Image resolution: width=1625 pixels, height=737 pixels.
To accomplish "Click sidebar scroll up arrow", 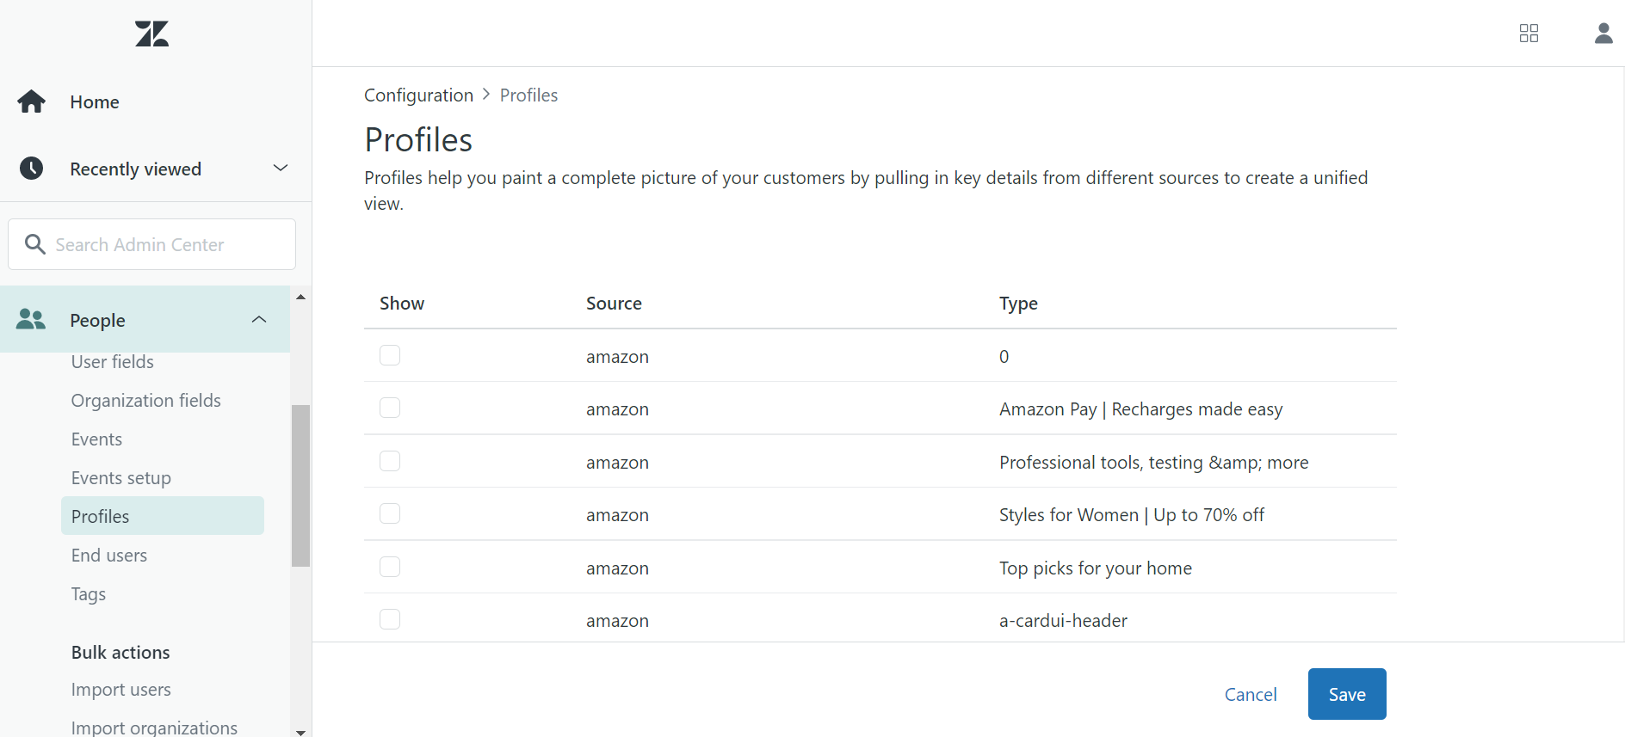I will click(300, 298).
